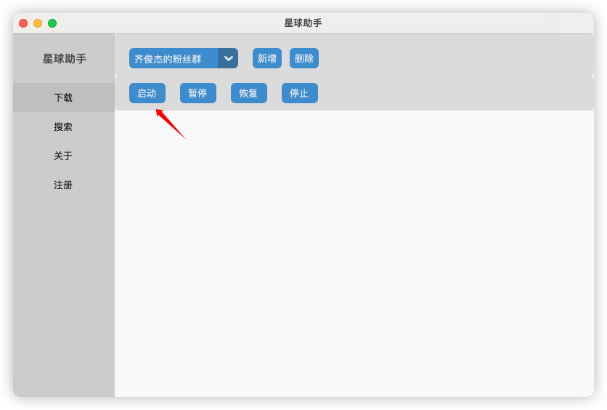Expand the group selector chevron arrow

pos(228,58)
